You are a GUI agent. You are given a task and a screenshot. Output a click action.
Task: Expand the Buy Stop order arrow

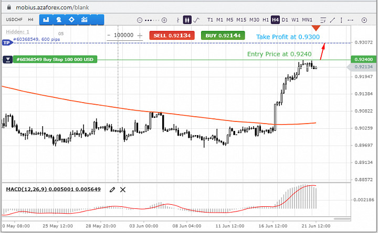[8, 59]
